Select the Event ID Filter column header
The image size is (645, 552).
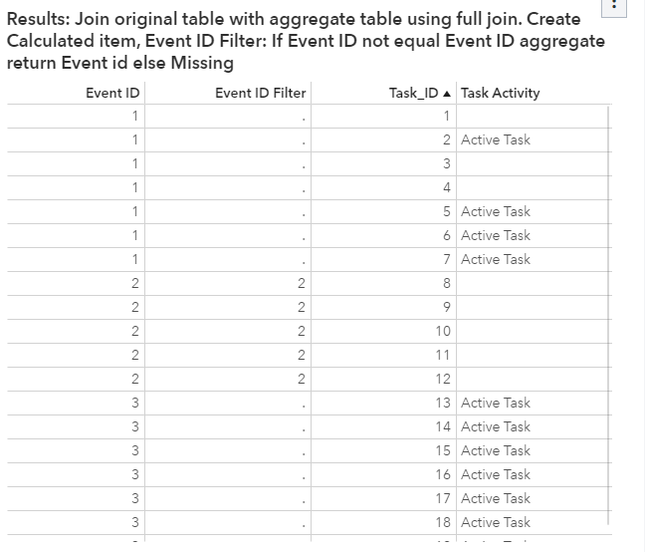click(260, 93)
